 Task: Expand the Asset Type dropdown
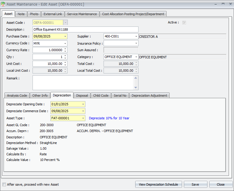(x=83, y=118)
